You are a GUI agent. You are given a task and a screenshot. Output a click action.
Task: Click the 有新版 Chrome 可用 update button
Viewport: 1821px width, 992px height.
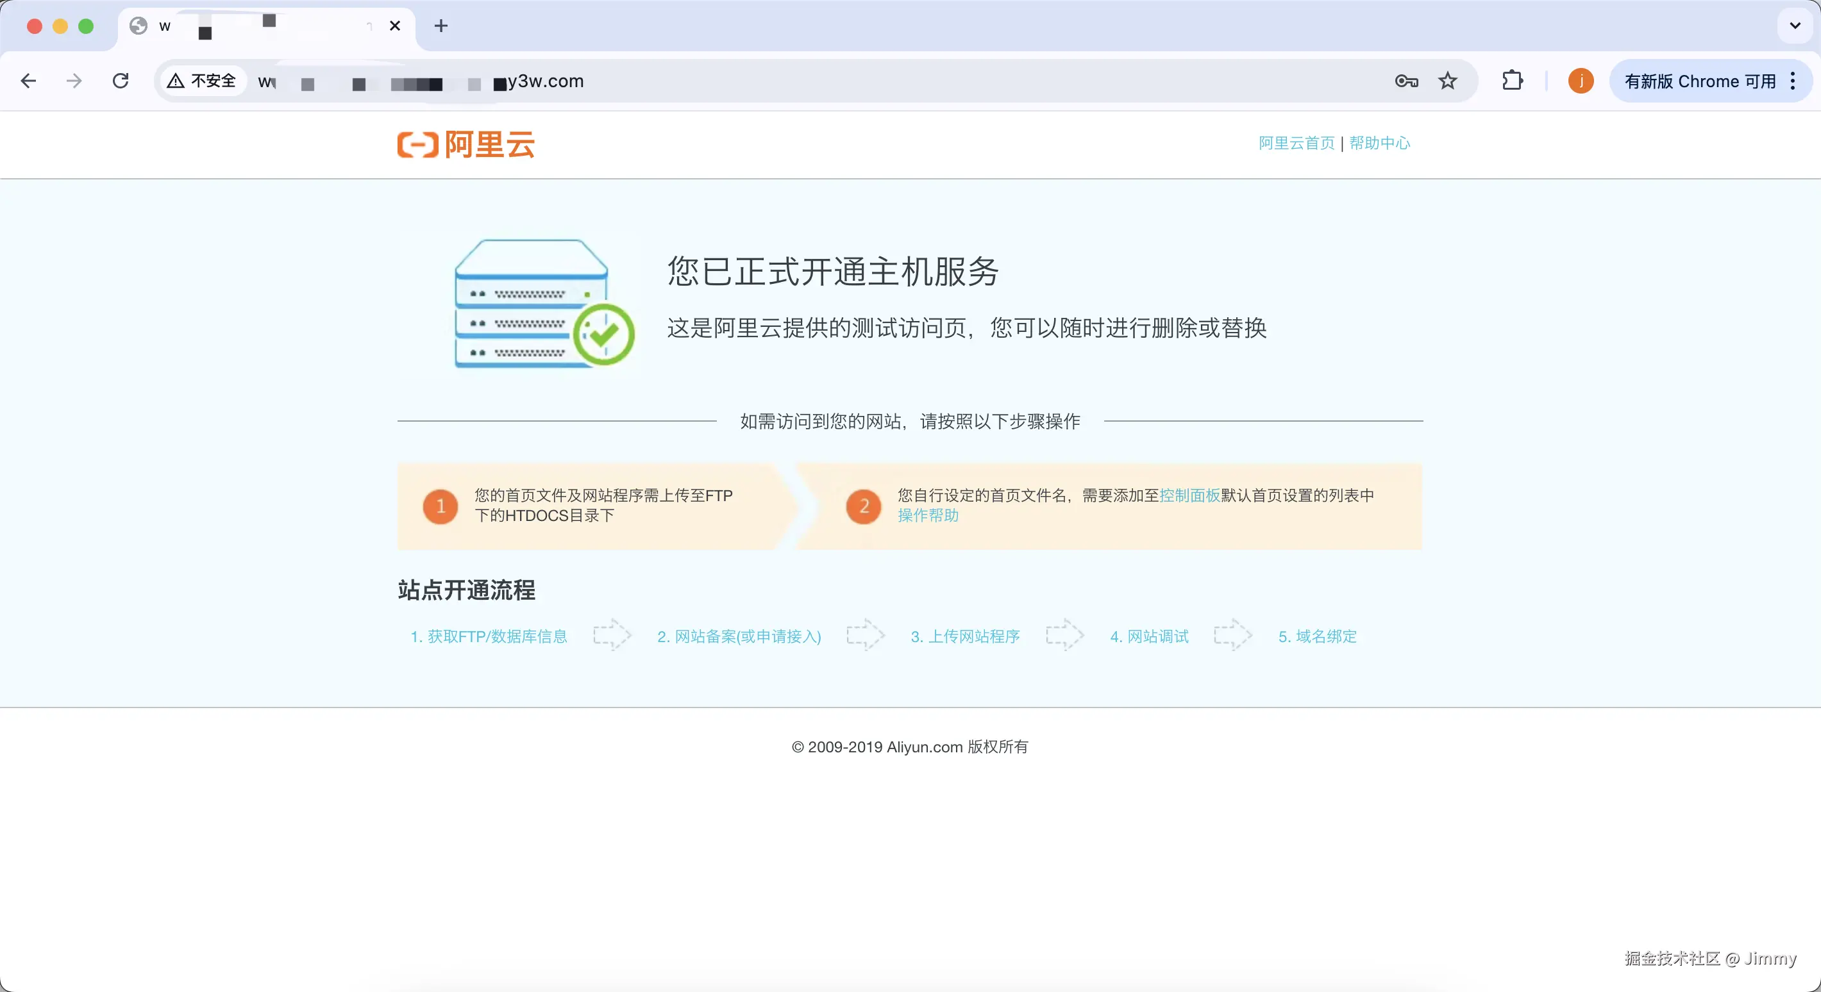click(x=1699, y=81)
